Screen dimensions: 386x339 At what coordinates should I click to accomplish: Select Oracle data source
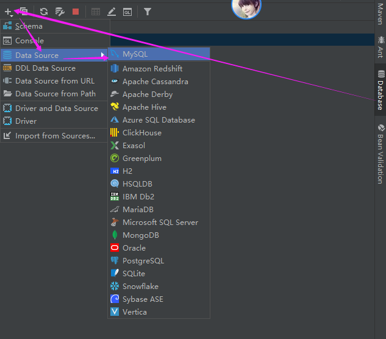(159, 248)
